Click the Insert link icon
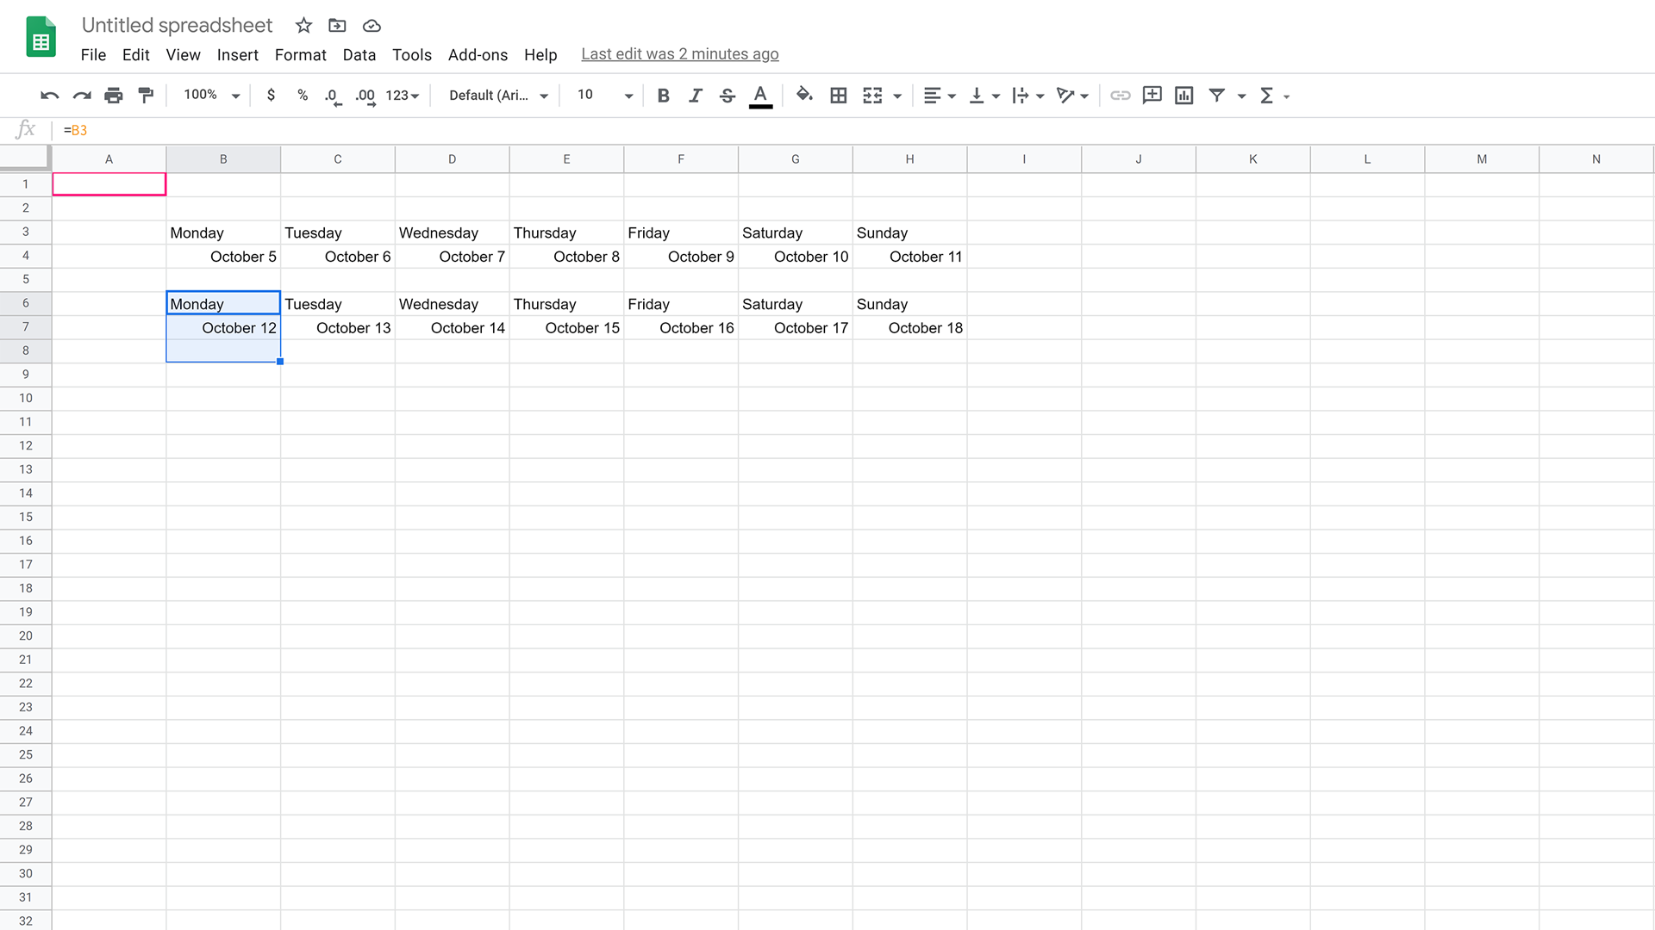1655x930 pixels. click(1120, 95)
